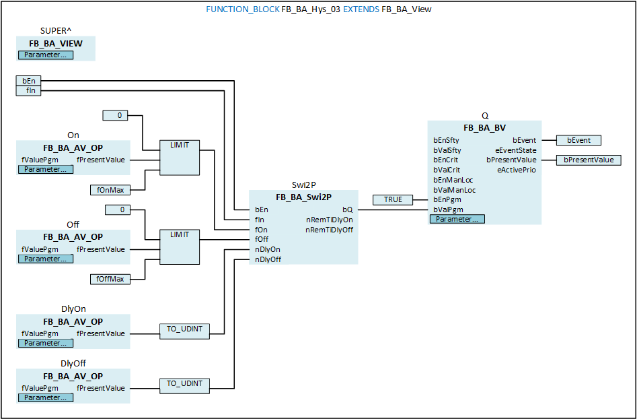Click the bEnManLoc pin on FB_BA_BV
The width and height of the screenshot is (637, 419).
[x=453, y=180]
